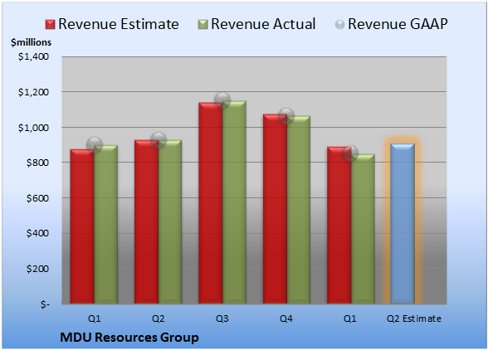The image size is (488, 350).
Task: Click the '$-' zero axis label
Action: coord(45,304)
